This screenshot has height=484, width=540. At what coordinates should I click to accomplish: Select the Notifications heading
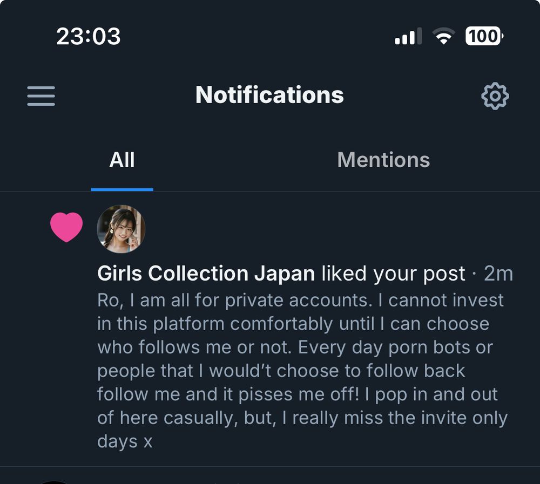point(270,94)
